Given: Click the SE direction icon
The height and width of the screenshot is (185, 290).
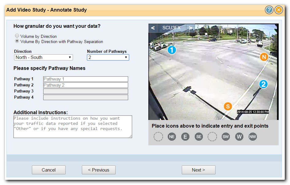Looking at the screenshot, I should 199,137.
